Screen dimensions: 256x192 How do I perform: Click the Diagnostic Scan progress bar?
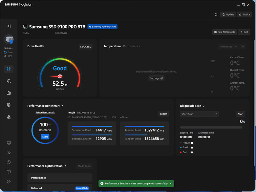211,127
